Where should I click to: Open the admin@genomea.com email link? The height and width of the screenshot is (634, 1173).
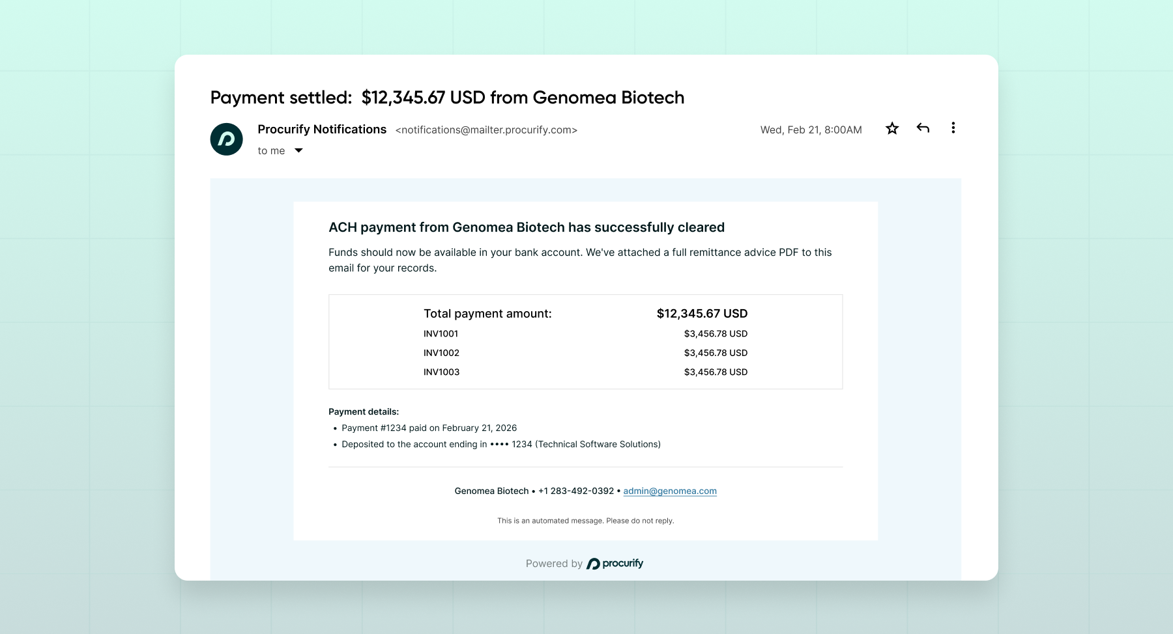click(669, 491)
